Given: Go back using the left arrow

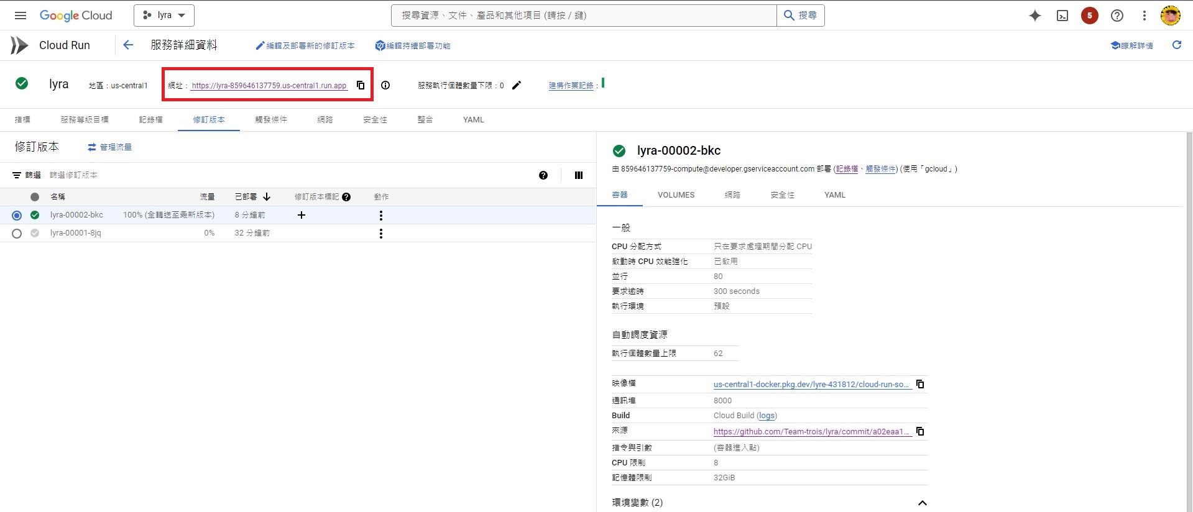Looking at the screenshot, I should (x=128, y=45).
